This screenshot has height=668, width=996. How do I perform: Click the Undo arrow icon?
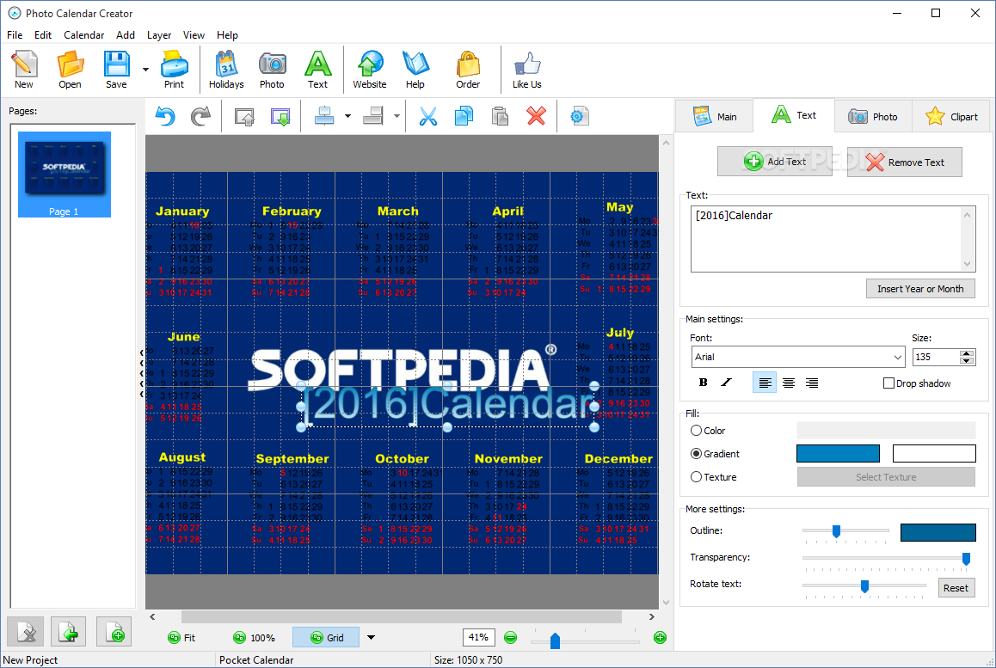pyautogui.click(x=165, y=116)
